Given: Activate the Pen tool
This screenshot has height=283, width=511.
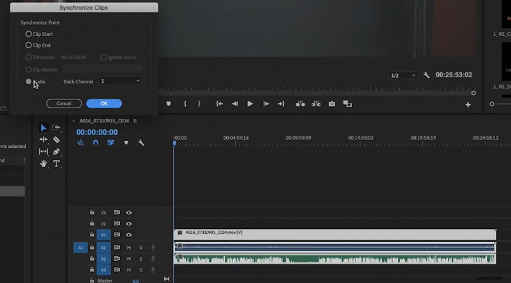Looking at the screenshot, I should coord(56,152).
